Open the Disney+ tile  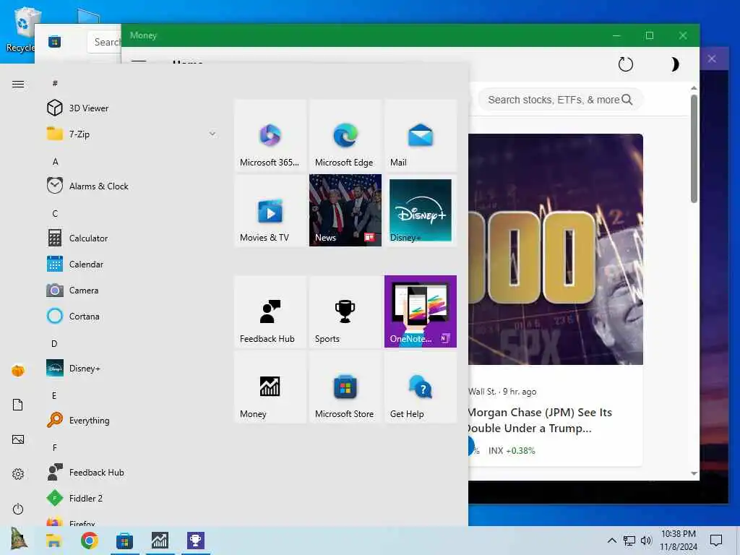[420, 210]
